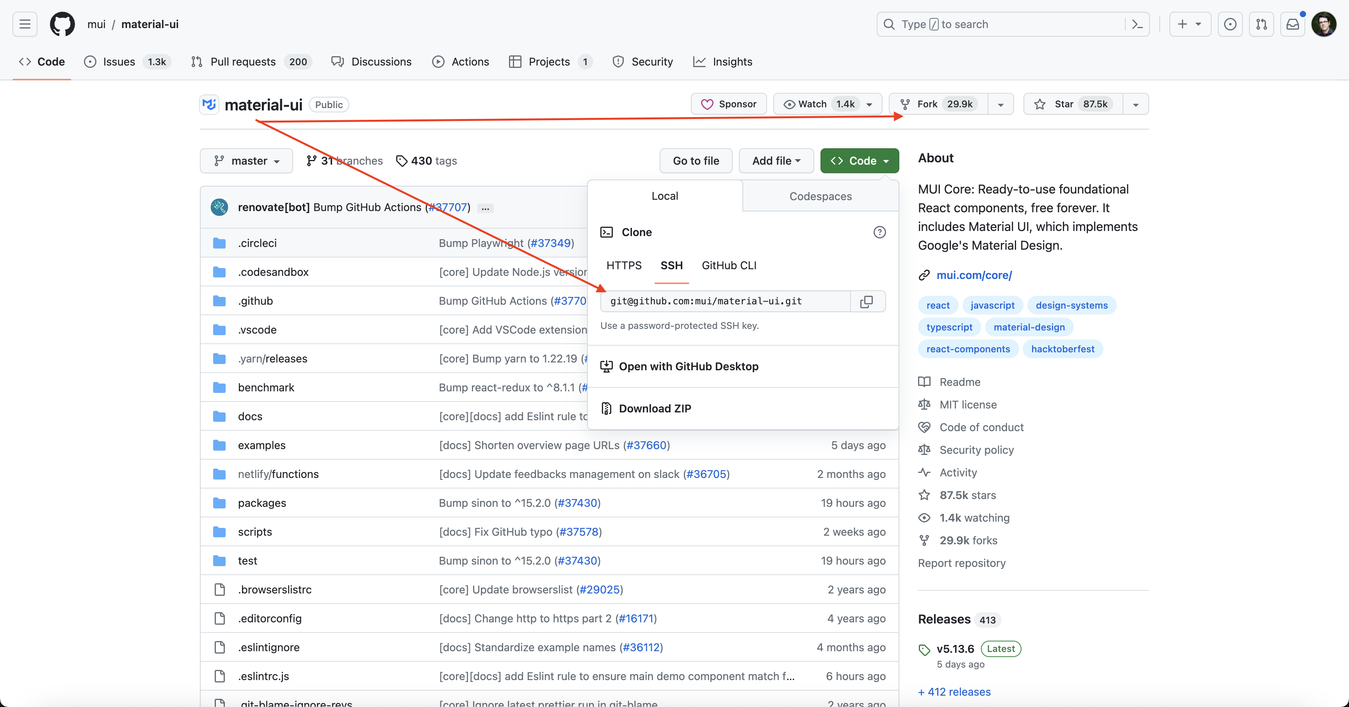Open the .github folder
The width and height of the screenshot is (1349, 707).
point(255,300)
